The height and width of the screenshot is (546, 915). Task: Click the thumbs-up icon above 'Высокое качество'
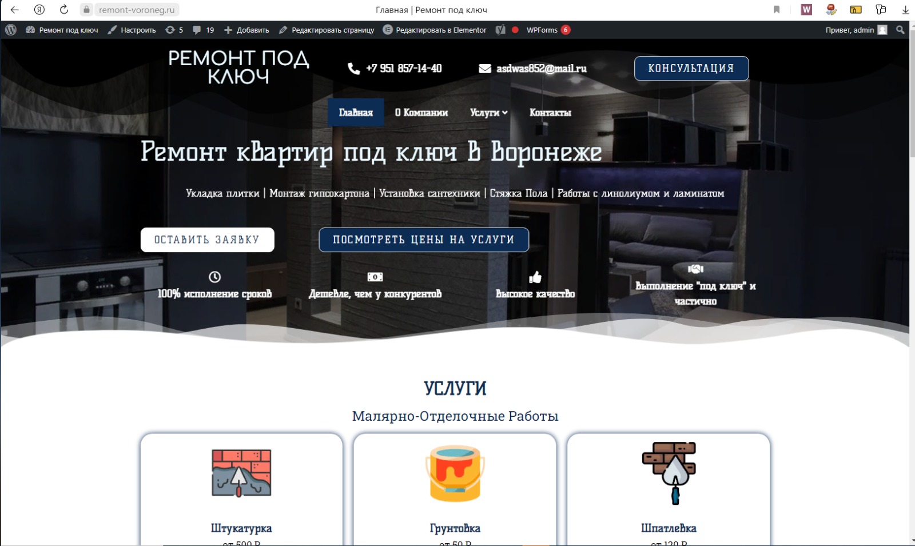[x=535, y=277]
